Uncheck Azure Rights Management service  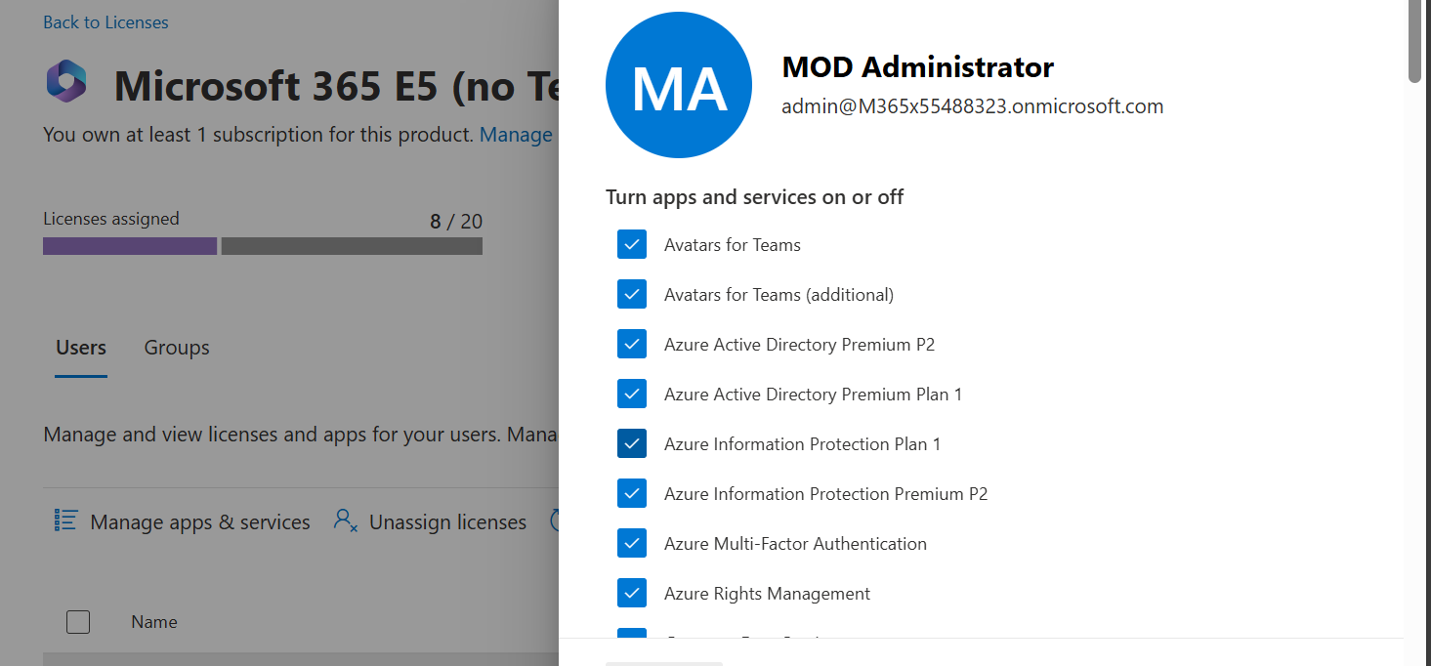click(x=632, y=593)
